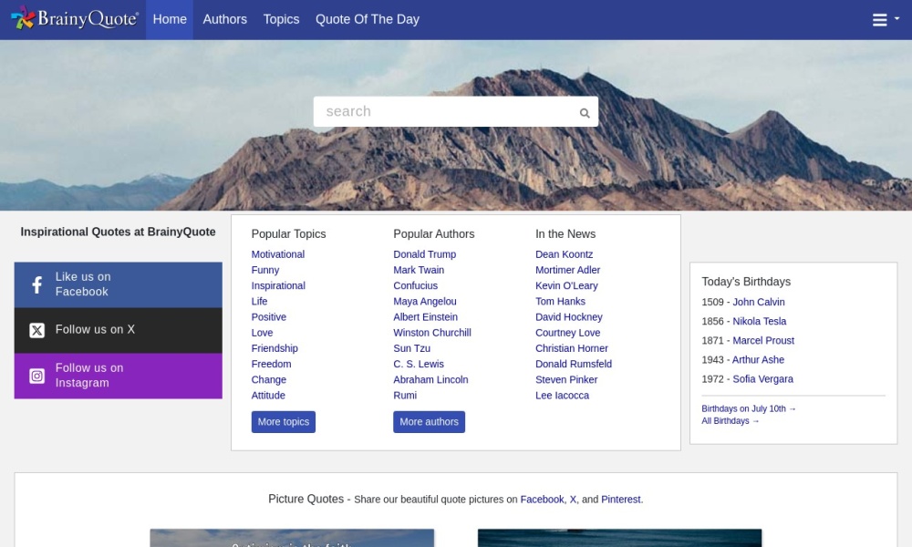
Task: Open Quote Of The Day
Action: tap(368, 19)
